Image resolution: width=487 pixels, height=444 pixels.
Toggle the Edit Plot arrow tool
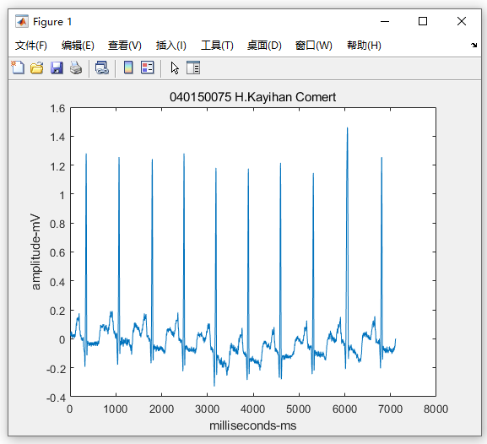click(175, 68)
